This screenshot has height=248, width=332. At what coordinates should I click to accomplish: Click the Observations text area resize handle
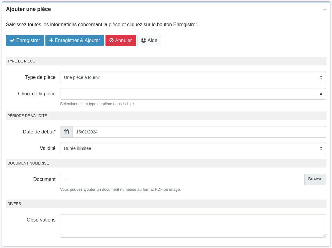(x=324, y=236)
